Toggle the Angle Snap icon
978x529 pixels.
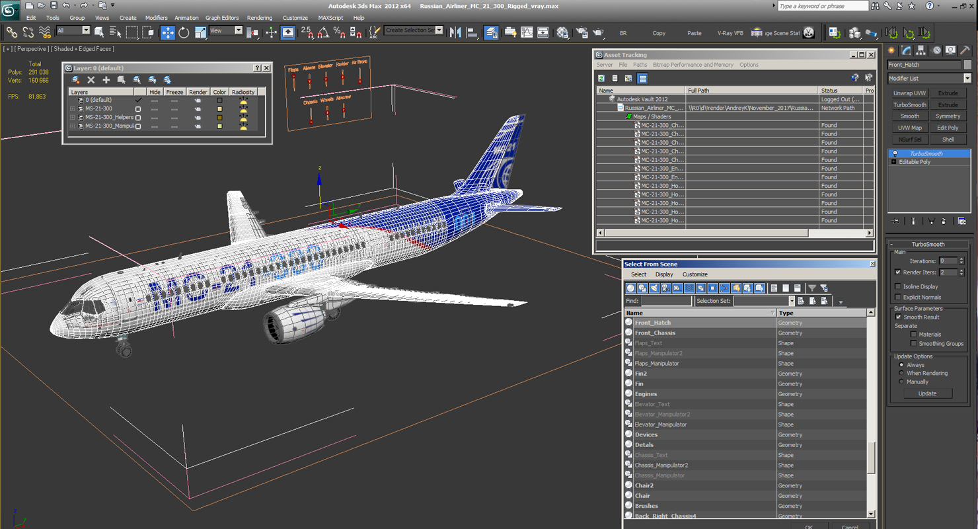click(x=324, y=32)
